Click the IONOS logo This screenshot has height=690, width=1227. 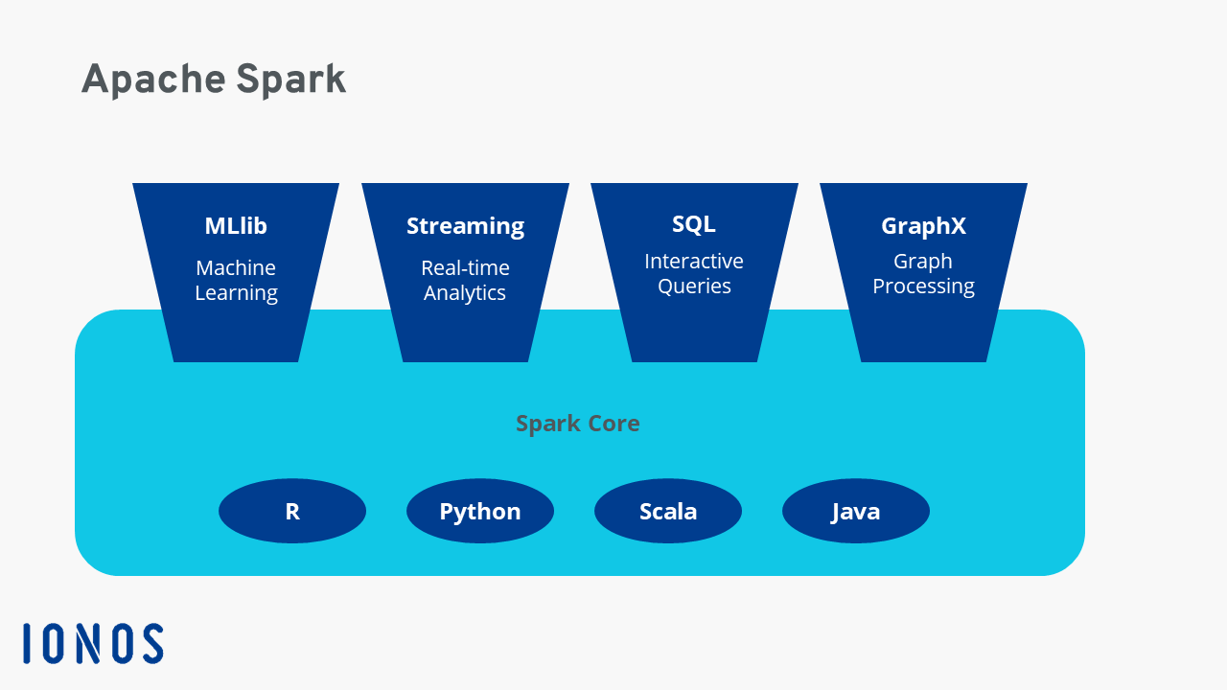pos(92,642)
